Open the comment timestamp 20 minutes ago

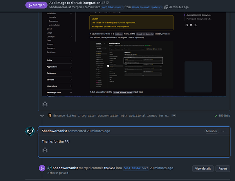point(98,131)
